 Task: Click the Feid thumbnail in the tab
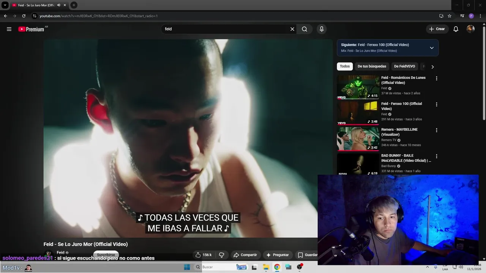pyautogui.click(x=14, y=5)
